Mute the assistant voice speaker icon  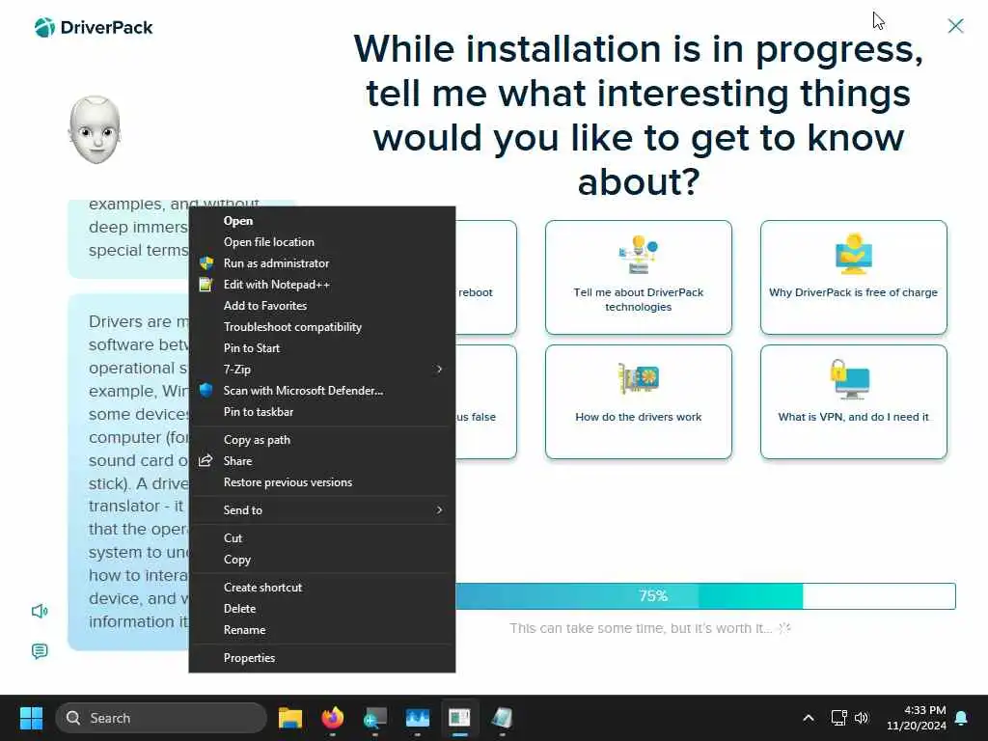point(40,611)
